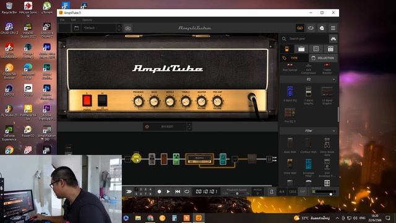Collapse the EQ category section
This screenshot has height=223, width=396.
point(334,79)
